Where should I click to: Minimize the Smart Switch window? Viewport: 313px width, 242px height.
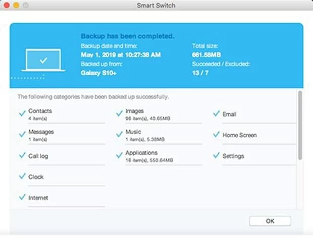click(16, 6)
